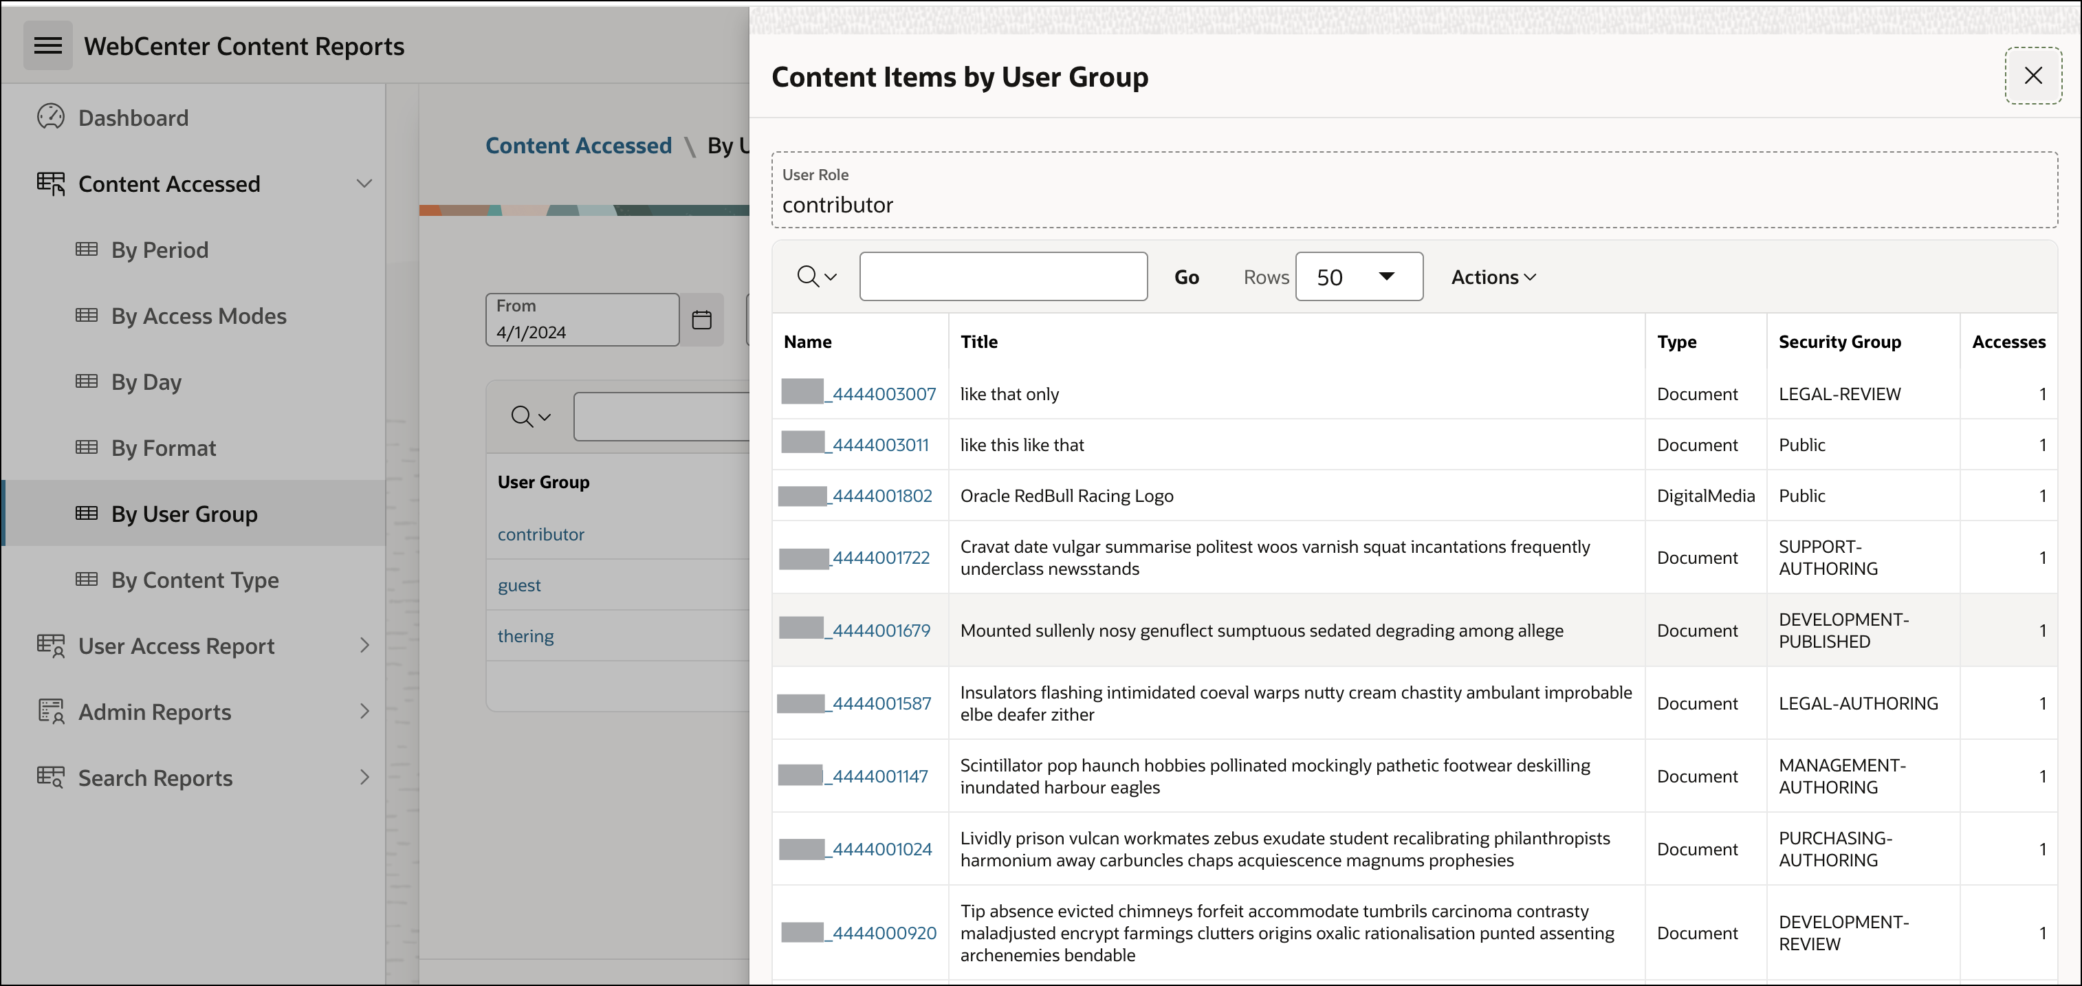Open the contributor user group link

[x=540, y=534]
